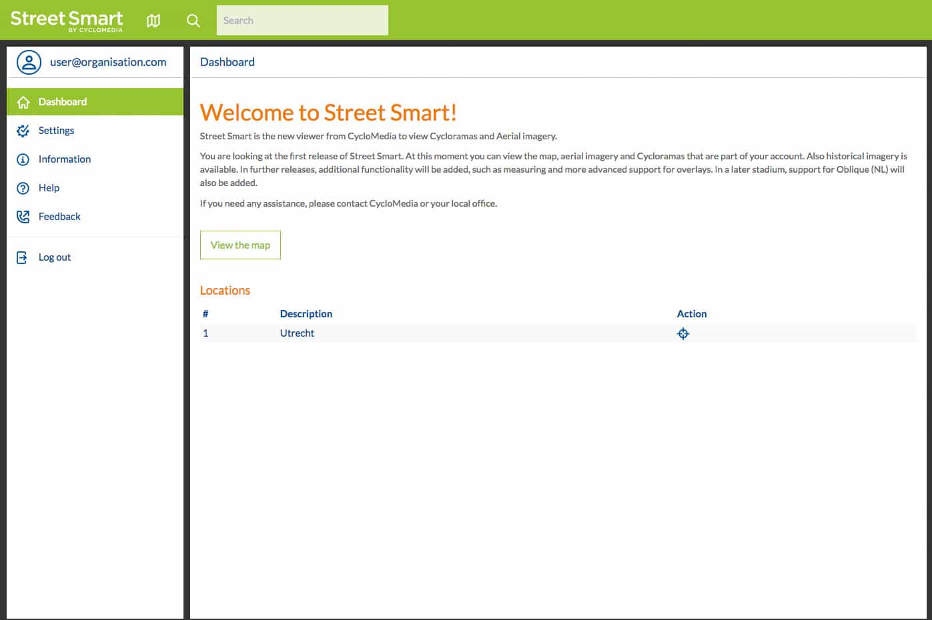Click location number 1 cell
The image size is (932, 620).
205,333
